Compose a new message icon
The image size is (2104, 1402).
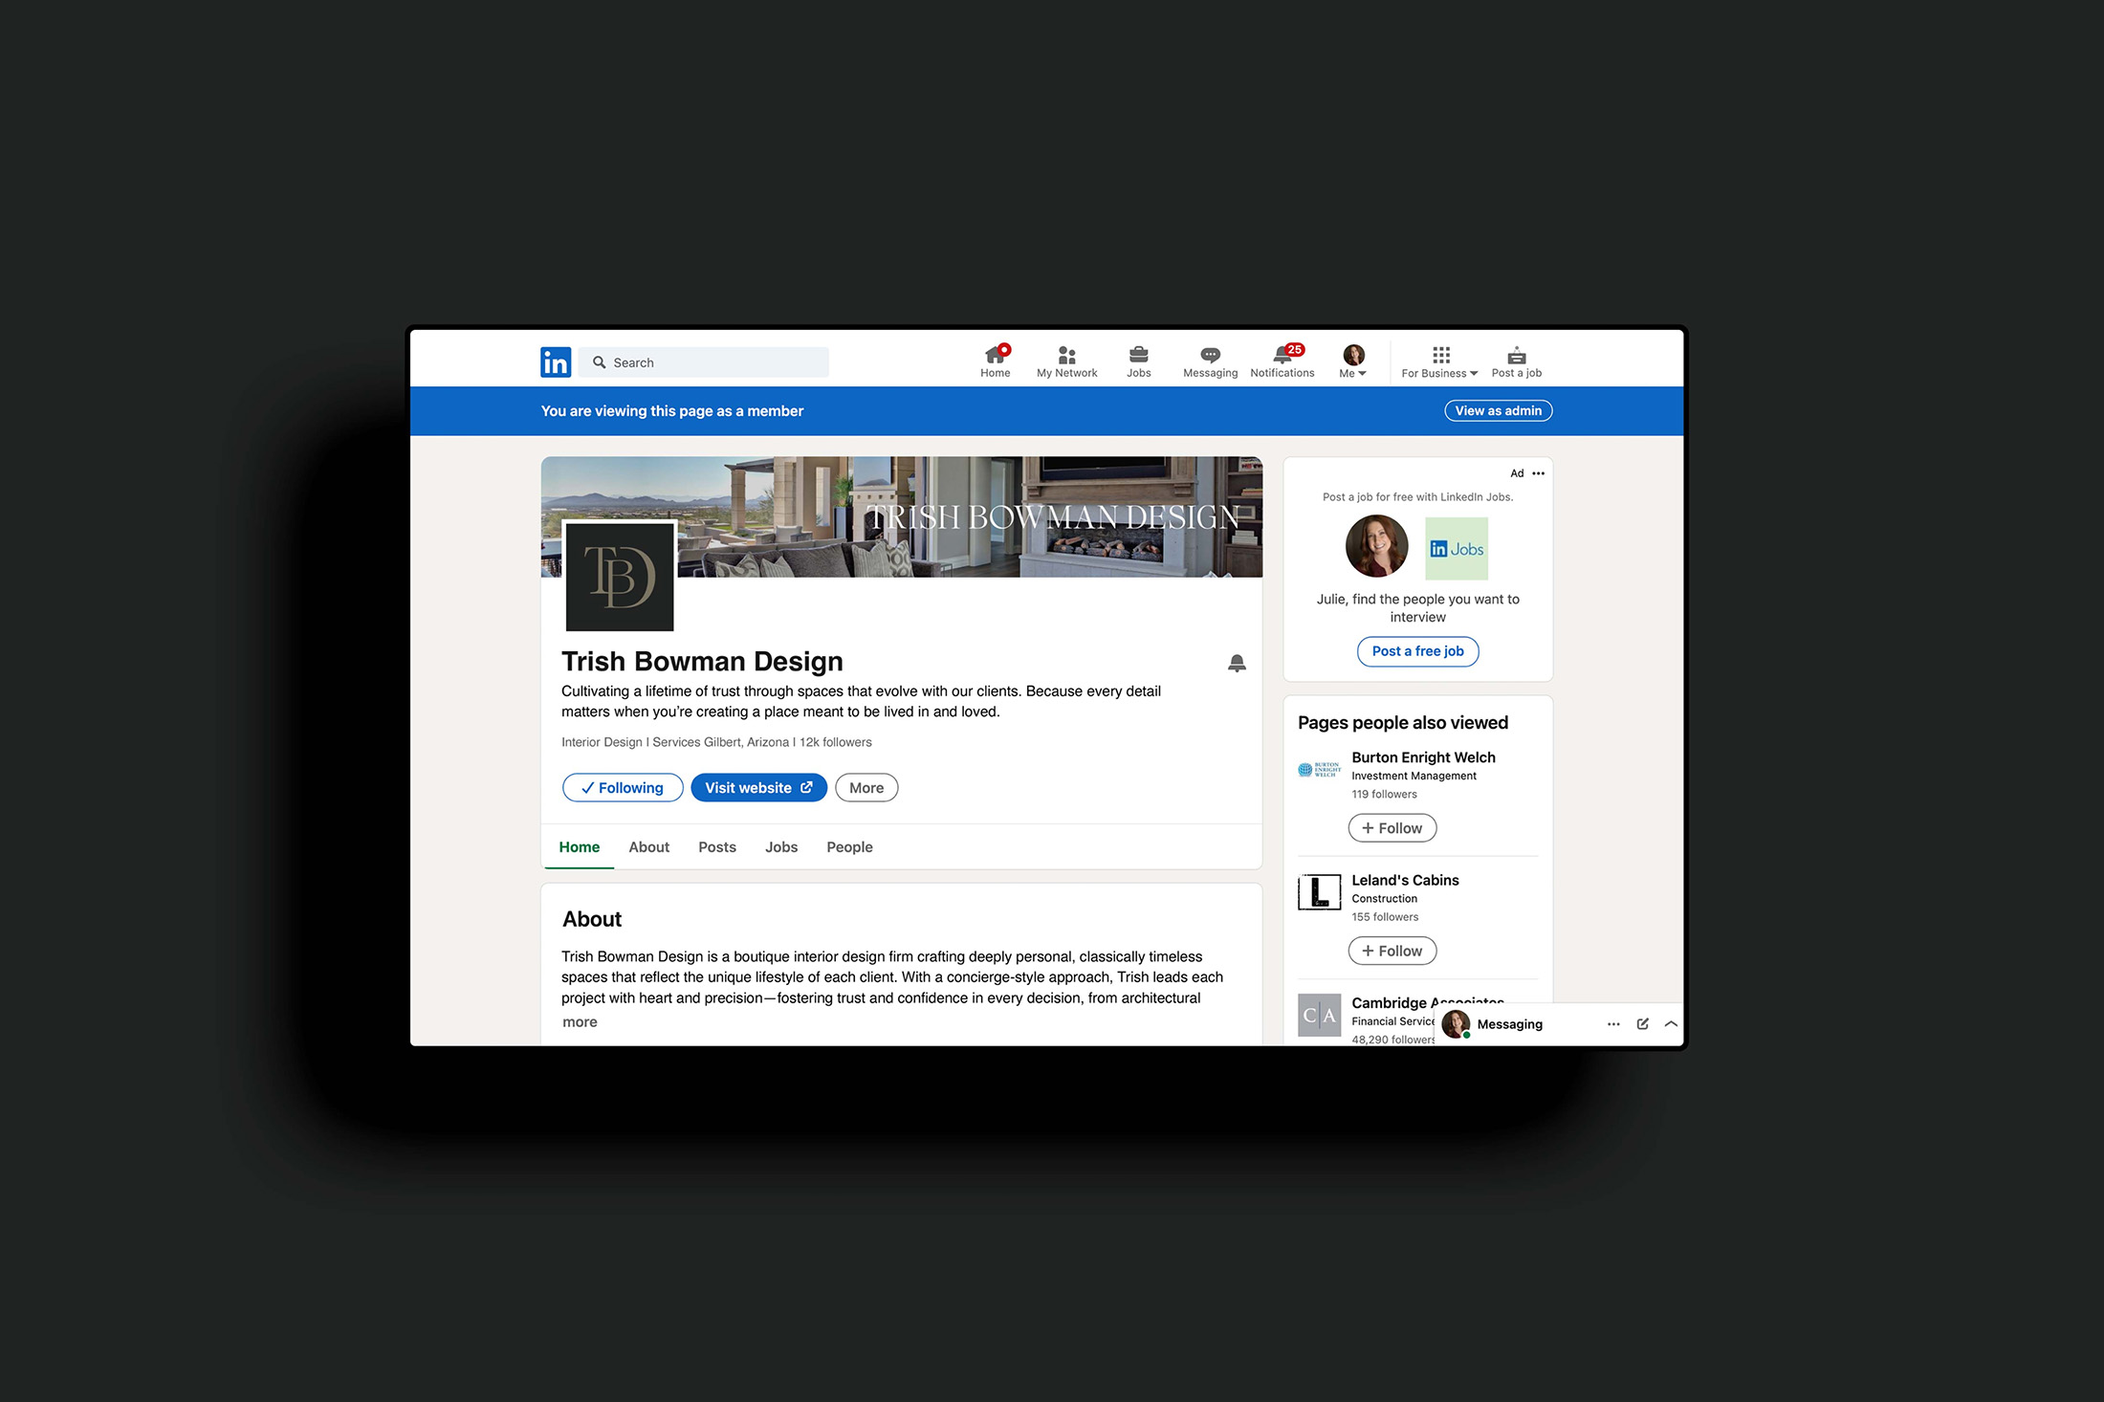tap(1643, 1024)
